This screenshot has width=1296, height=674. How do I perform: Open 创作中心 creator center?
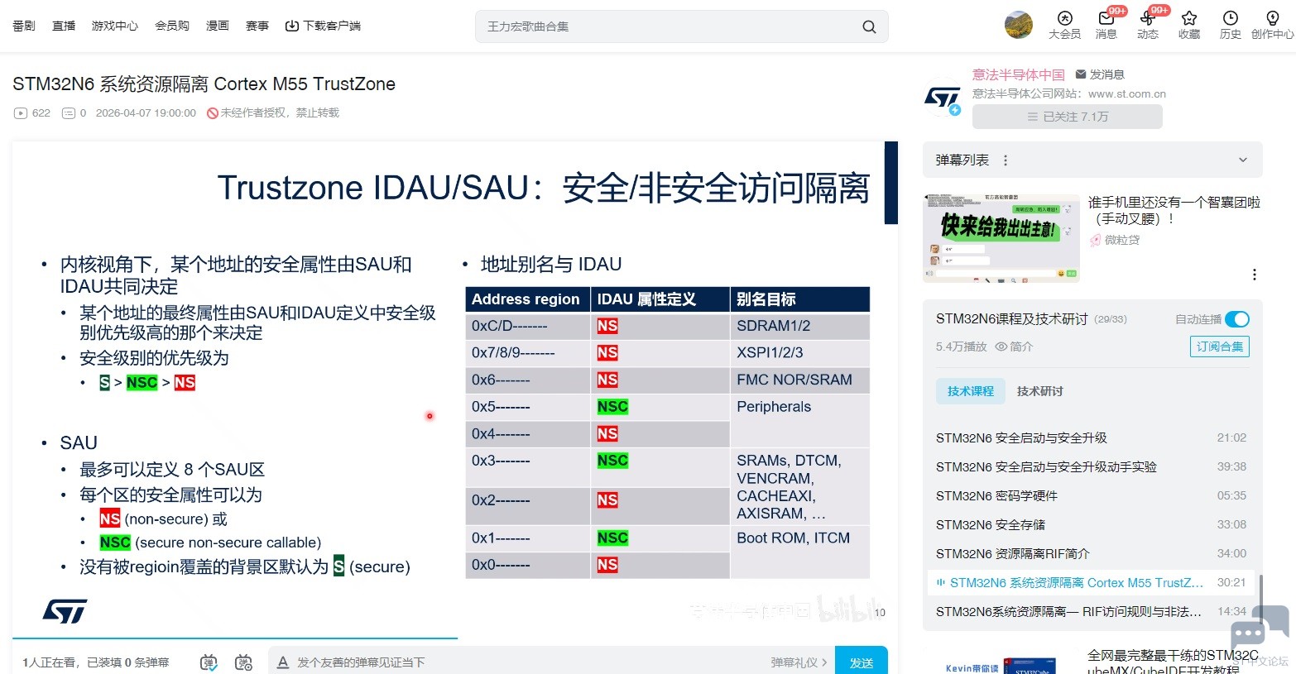[x=1272, y=25]
